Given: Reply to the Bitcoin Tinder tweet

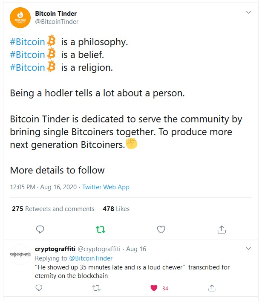Looking at the screenshot, I should [x=40, y=229].
